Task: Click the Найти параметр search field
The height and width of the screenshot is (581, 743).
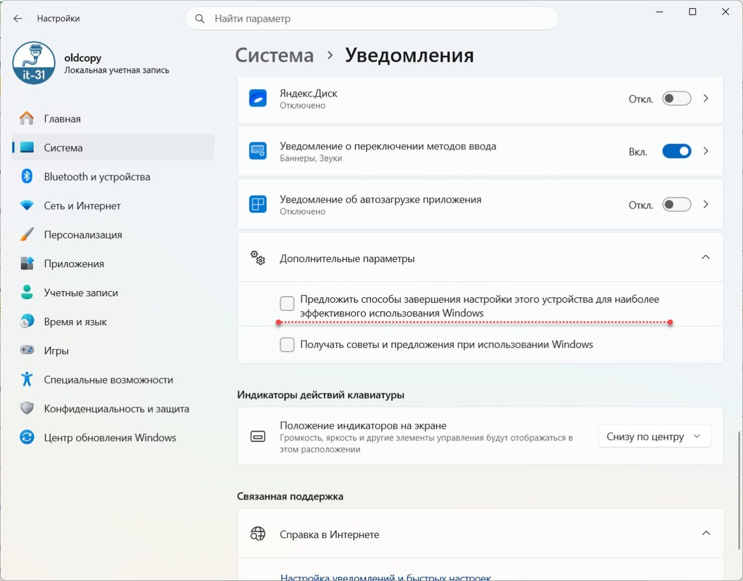Action: 371,19
